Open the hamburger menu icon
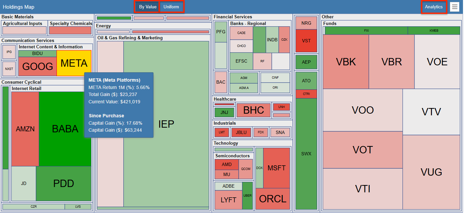 tap(455, 7)
